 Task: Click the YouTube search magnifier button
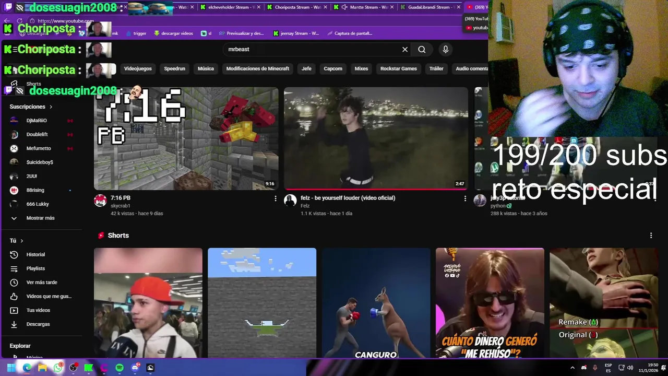click(x=422, y=49)
